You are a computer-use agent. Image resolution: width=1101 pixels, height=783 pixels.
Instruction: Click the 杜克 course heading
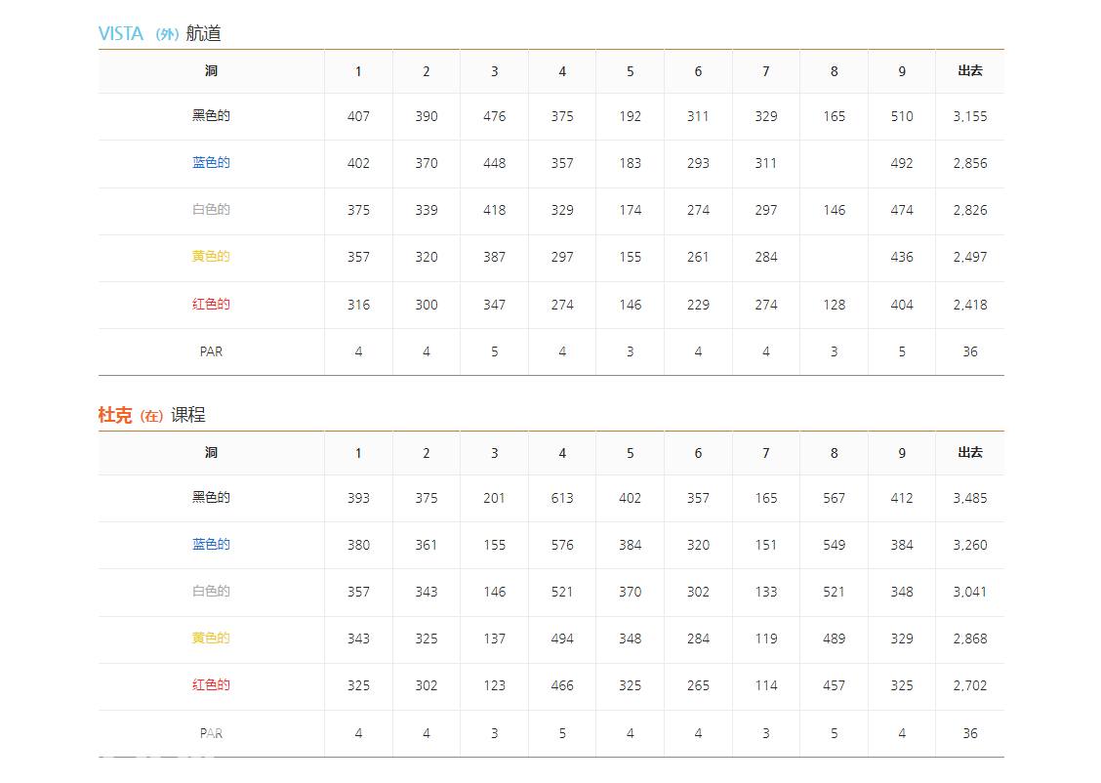point(151,415)
